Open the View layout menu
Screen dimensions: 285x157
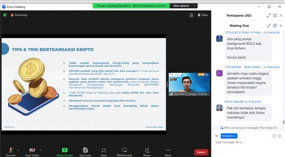203,15
